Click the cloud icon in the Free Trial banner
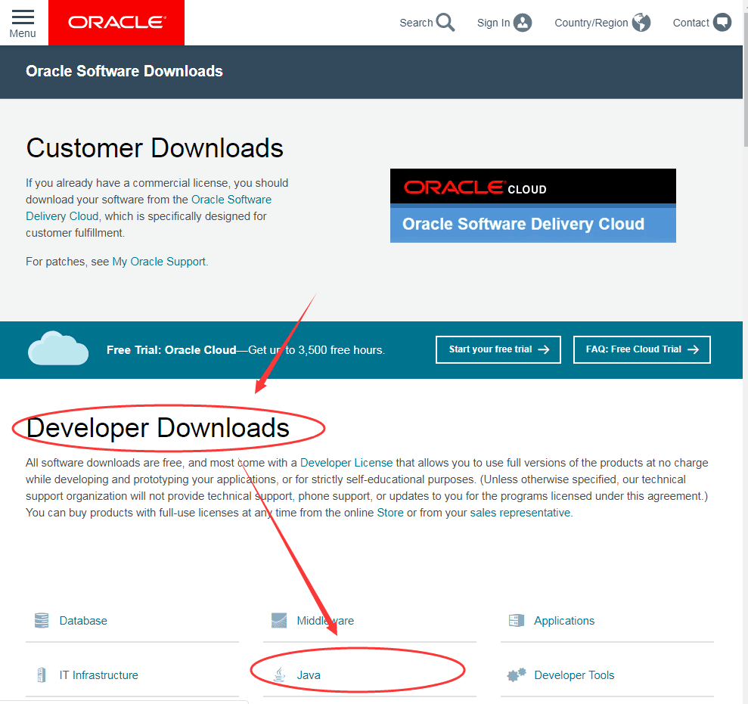This screenshot has height=704, width=748. coord(58,348)
